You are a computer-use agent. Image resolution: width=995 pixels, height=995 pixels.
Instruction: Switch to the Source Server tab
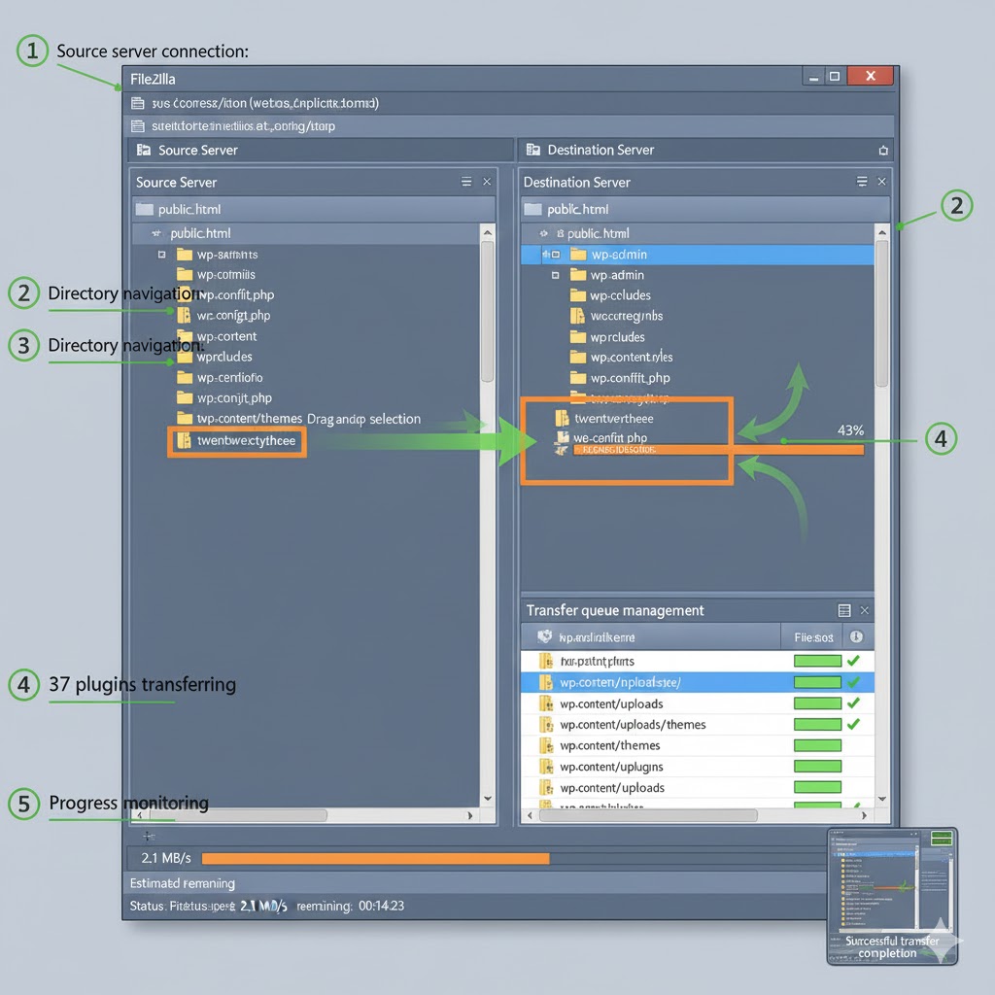(x=321, y=151)
